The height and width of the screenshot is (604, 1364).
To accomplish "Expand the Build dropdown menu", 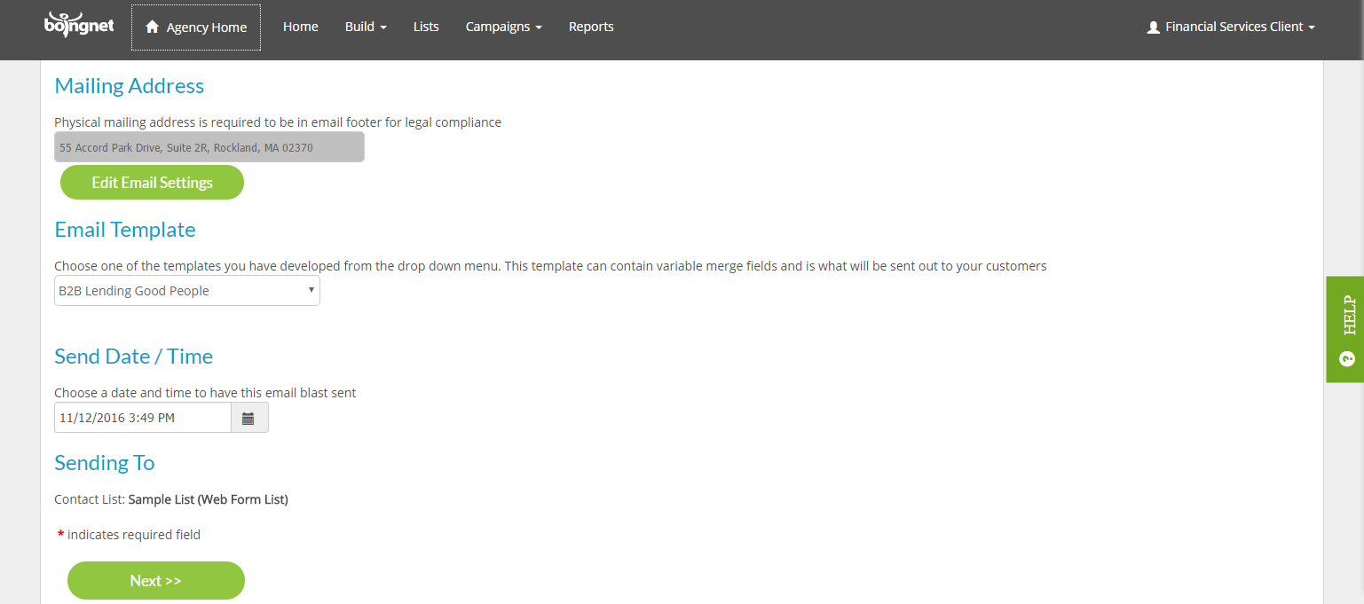I will click(366, 27).
